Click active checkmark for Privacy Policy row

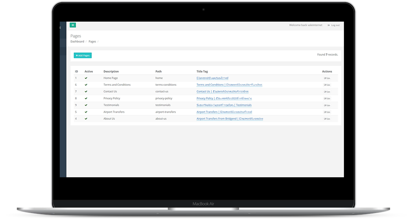click(x=86, y=98)
